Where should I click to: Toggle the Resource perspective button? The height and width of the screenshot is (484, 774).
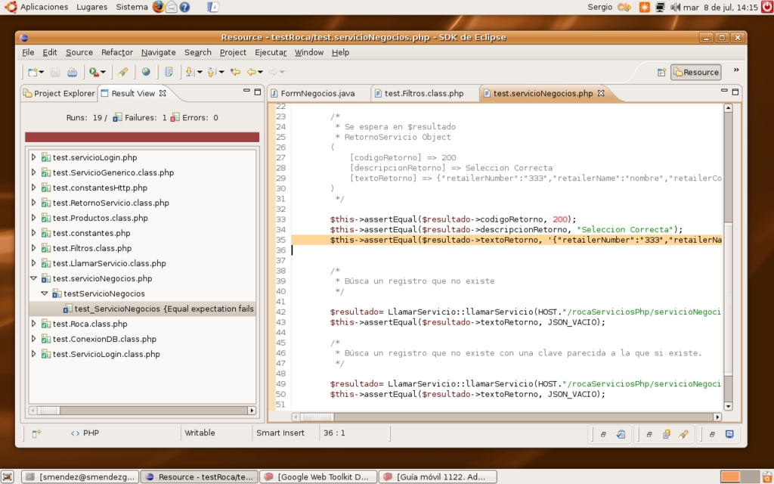point(696,72)
